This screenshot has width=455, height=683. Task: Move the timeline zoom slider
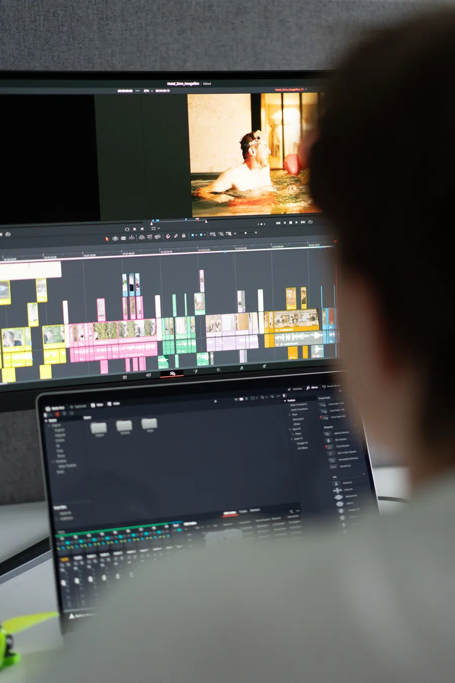[x=246, y=233]
